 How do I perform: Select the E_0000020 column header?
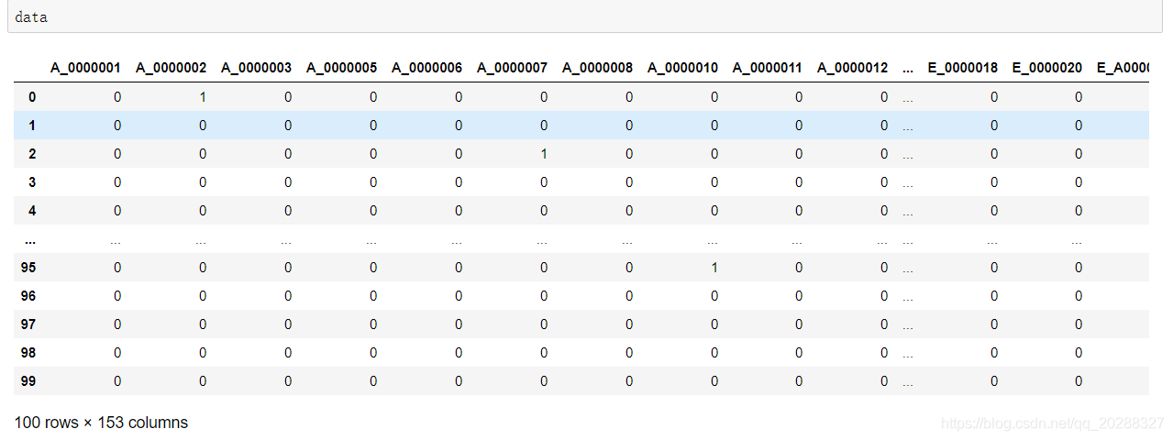coord(1046,68)
